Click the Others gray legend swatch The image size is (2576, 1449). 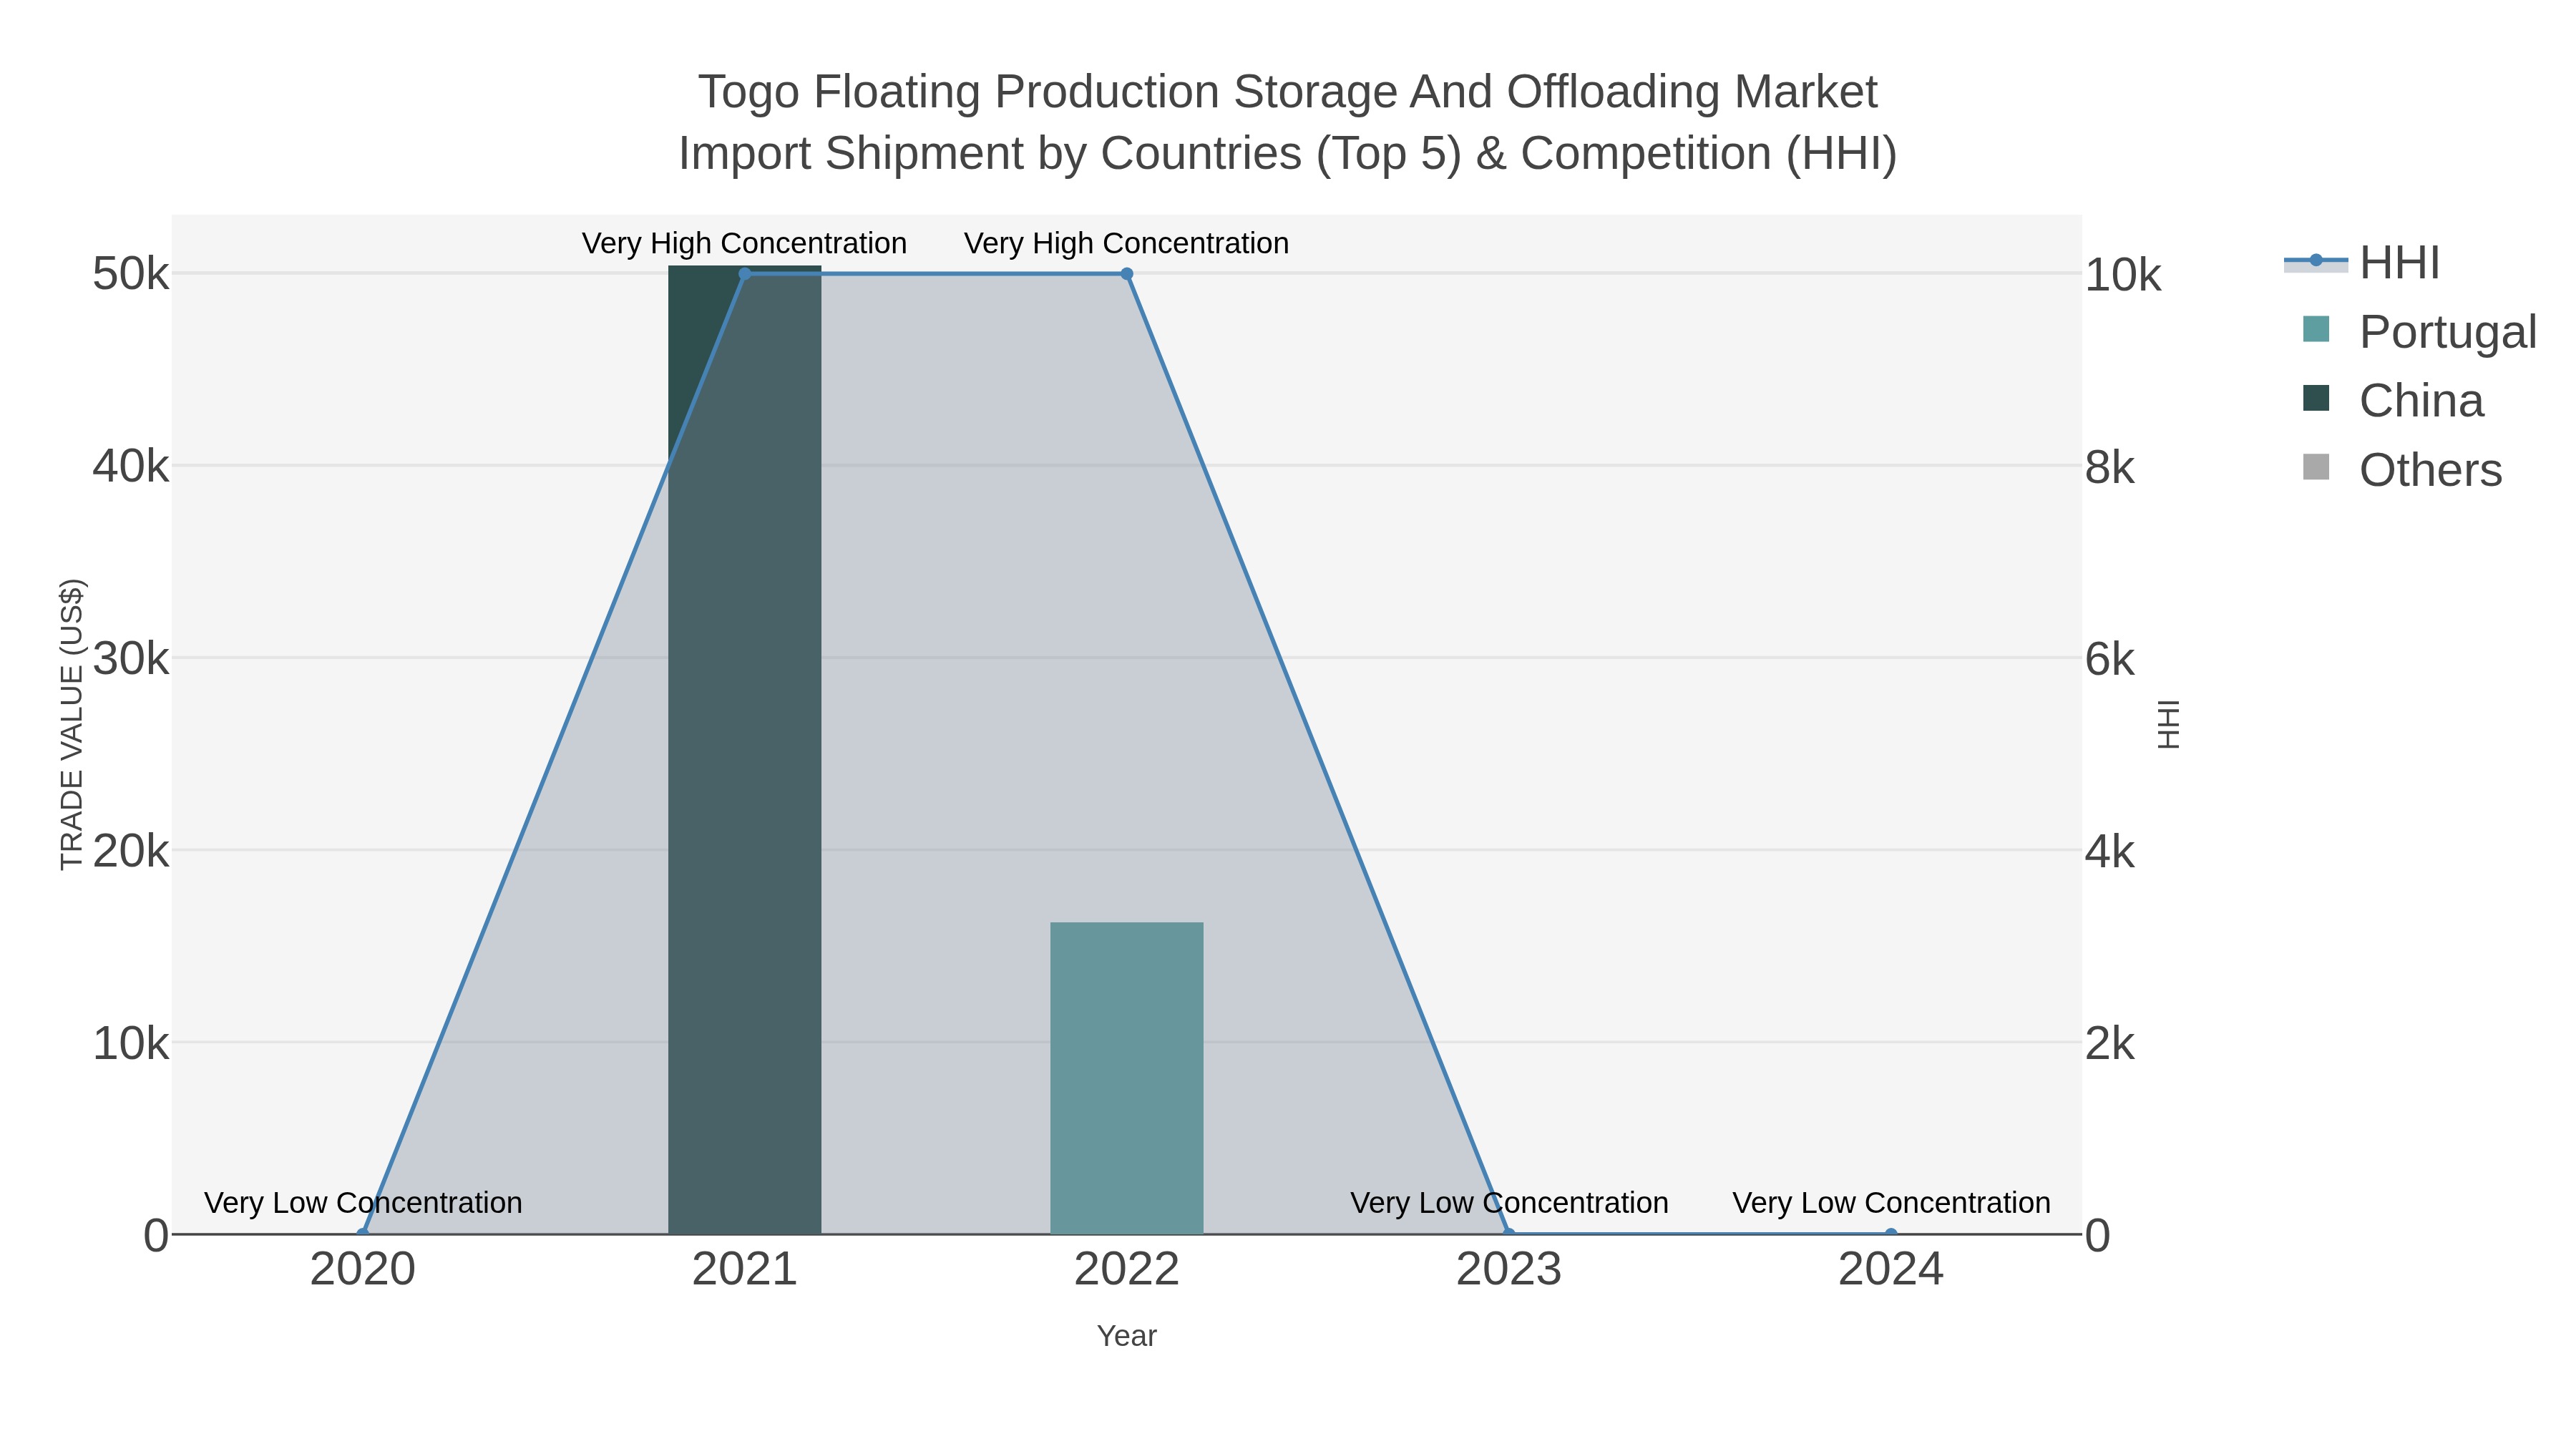pyautogui.click(x=2316, y=467)
